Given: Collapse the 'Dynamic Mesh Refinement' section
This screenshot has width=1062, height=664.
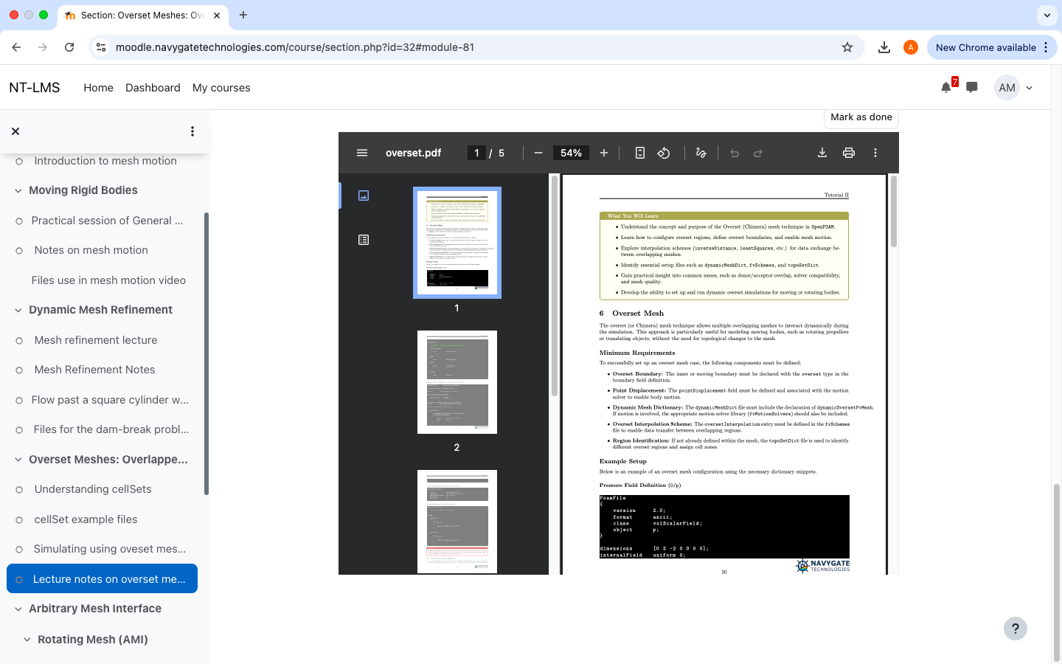Looking at the screenshot, I should point(17,309).
